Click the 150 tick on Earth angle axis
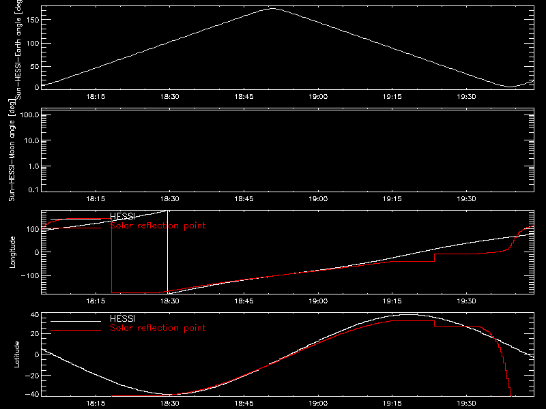Viewport: 546px width, 409px height. [x=33, y=20]
